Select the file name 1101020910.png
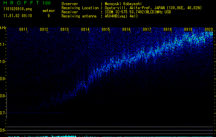This screenshot has width=216, height=137. 18,9
